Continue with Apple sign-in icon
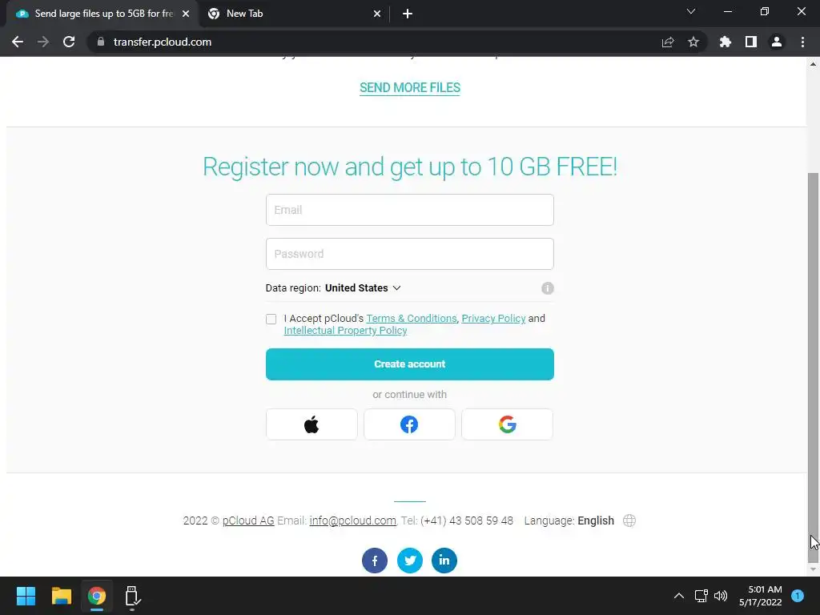 pyautogui.click(x=312, y=424)
